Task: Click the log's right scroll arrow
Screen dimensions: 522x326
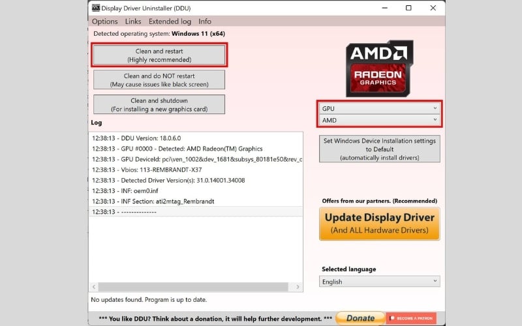Action: [x=298, y=287]
